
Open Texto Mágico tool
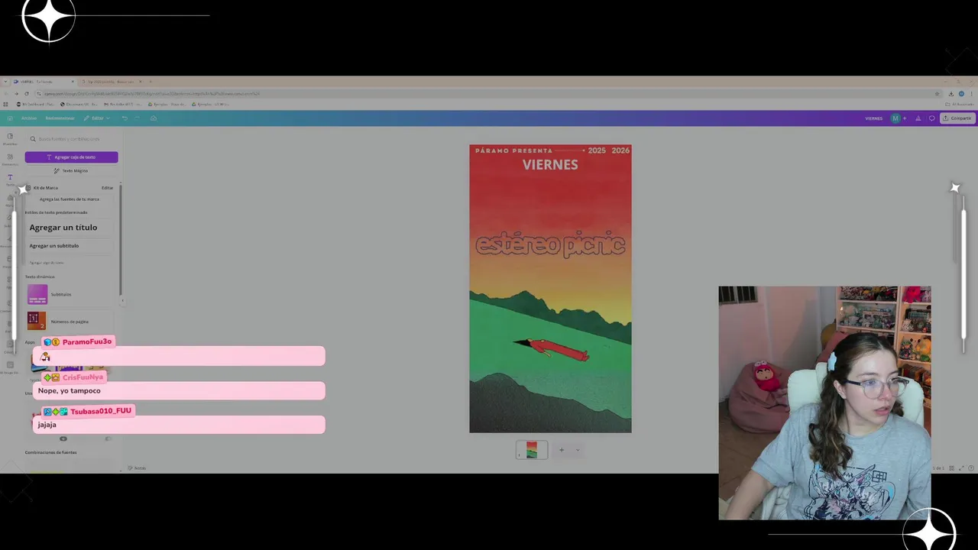(72, 171)
